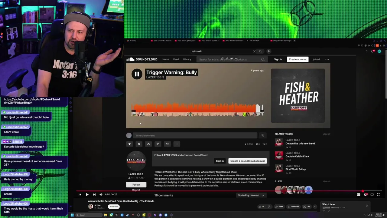387x218 pixels.
Task: Click the SoundCloud logo
Action: coord(142,59)
